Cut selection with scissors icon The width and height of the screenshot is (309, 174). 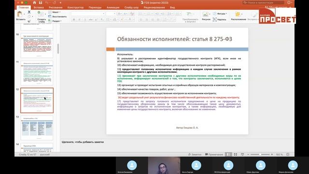tap(29, 12)
